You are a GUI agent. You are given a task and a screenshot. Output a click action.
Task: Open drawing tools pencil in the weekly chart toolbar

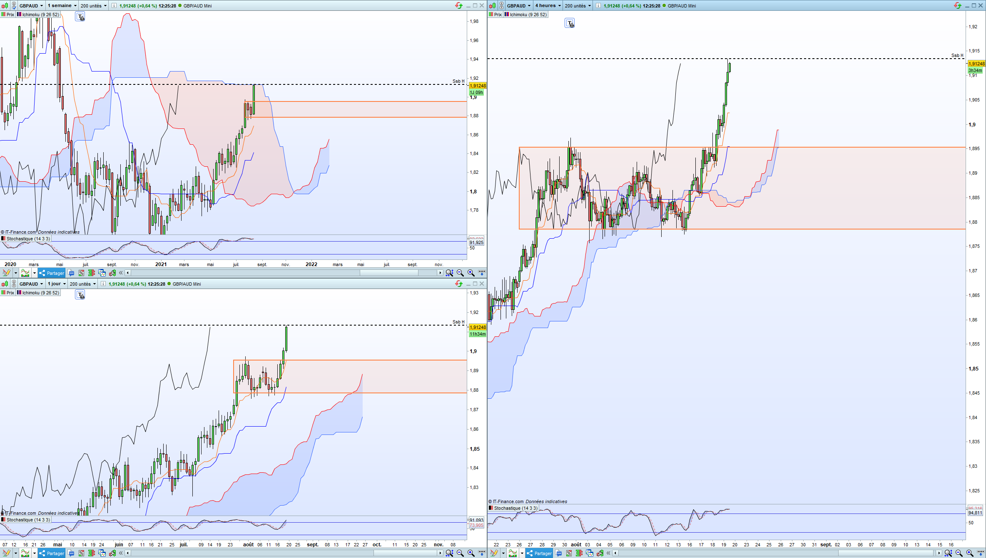(x=6, y=273)
